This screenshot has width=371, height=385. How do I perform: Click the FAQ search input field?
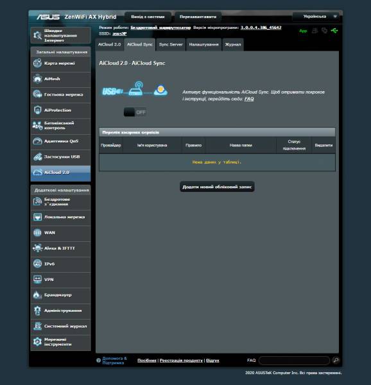click(294, 361)
